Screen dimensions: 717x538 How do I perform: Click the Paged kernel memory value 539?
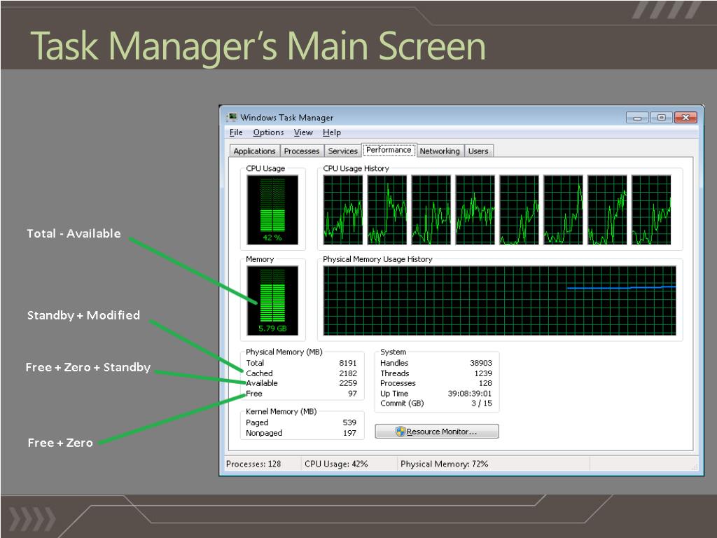[x=349, y=422]
